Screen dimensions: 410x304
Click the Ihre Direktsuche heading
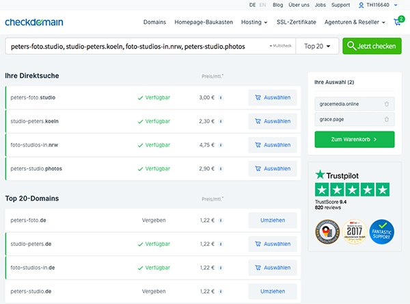click(32, 76)
